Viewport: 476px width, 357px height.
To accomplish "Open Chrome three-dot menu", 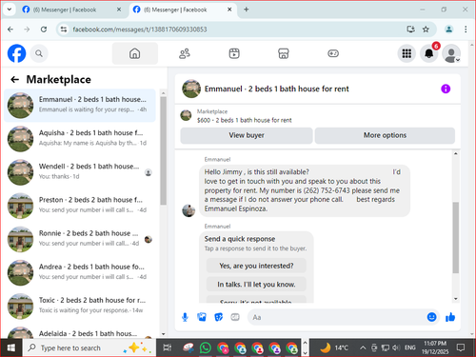I will tap(466, 30).
